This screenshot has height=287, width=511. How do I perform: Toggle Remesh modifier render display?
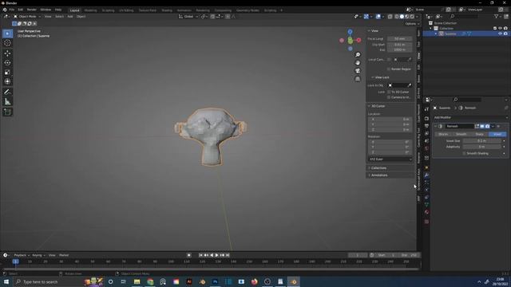487,126
